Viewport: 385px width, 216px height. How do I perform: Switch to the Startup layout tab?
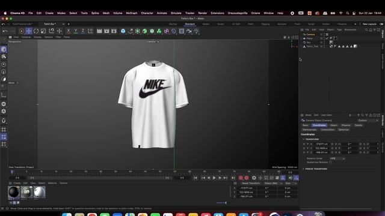coord(173,24)
